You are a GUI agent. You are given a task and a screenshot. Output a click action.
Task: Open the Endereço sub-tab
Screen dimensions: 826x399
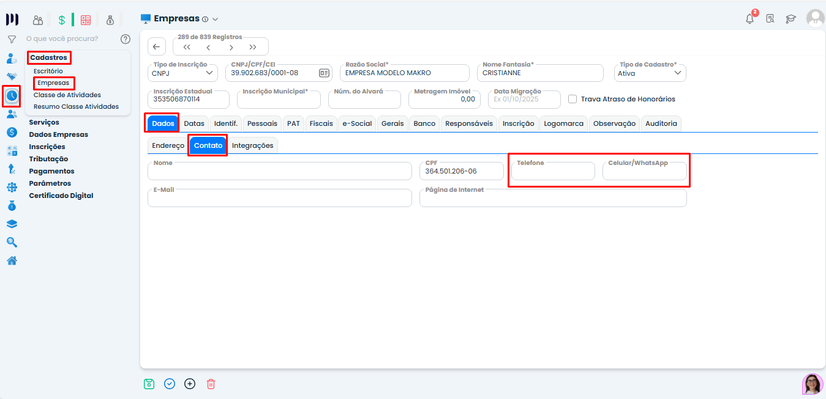click(168, 145)
